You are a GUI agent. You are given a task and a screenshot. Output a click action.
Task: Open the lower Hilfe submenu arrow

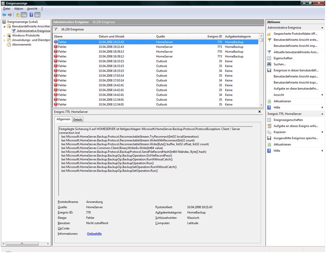click(322, 151)
